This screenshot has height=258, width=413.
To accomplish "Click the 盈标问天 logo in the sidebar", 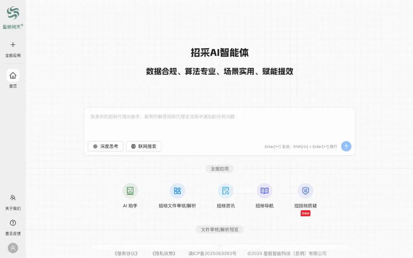I will pyautogui.click(x=13, y=18).
